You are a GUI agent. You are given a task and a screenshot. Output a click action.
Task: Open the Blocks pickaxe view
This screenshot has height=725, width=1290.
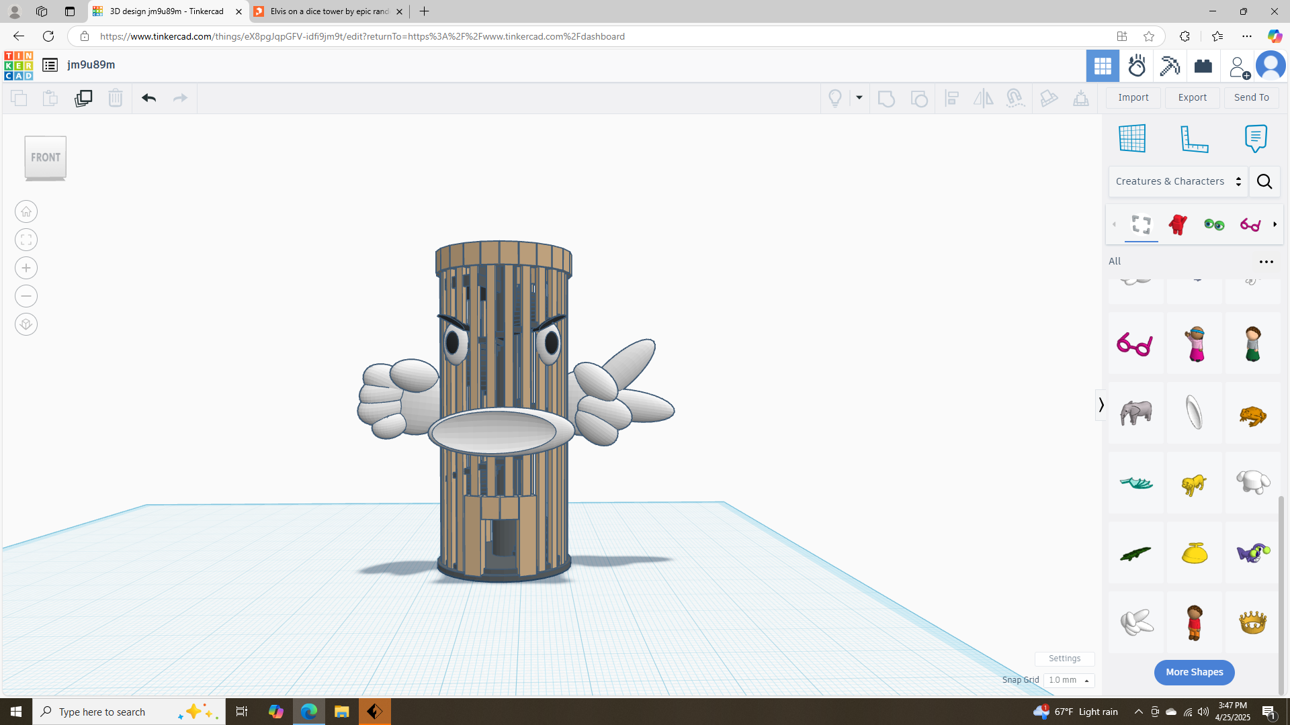[1170, 66]
